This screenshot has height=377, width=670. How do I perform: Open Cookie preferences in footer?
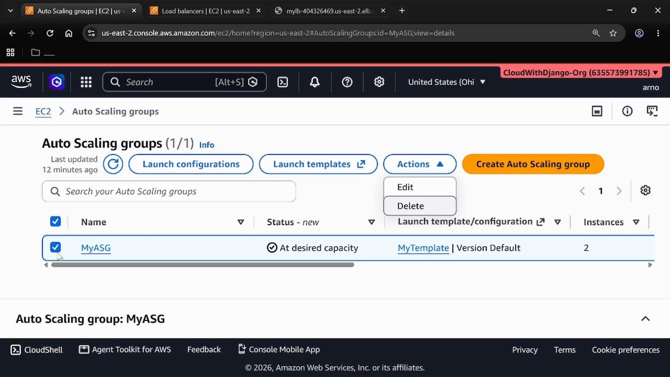(626, 350)
